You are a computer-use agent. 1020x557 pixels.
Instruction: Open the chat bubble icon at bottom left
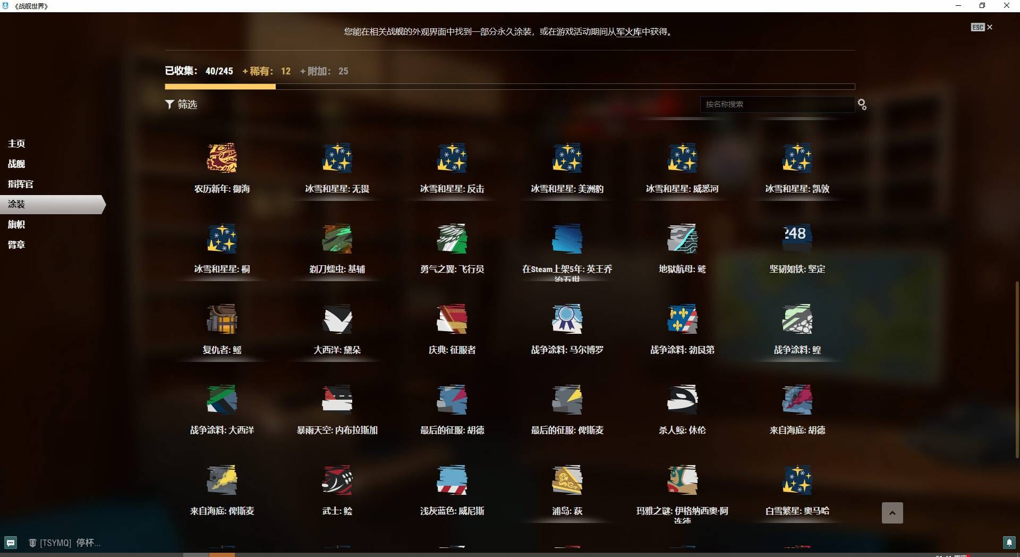[11, 543]
